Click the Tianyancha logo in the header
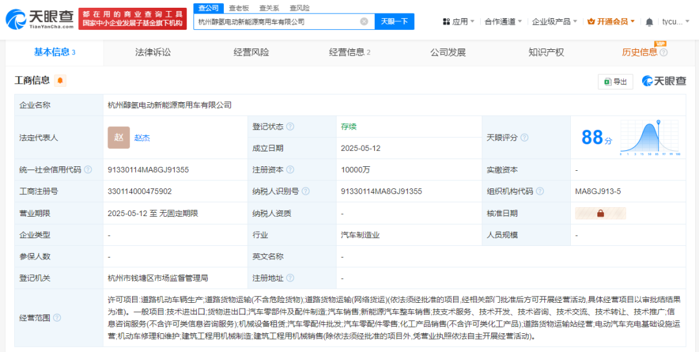This screenshot has width=699, height=352. click(x=38, y=19)
